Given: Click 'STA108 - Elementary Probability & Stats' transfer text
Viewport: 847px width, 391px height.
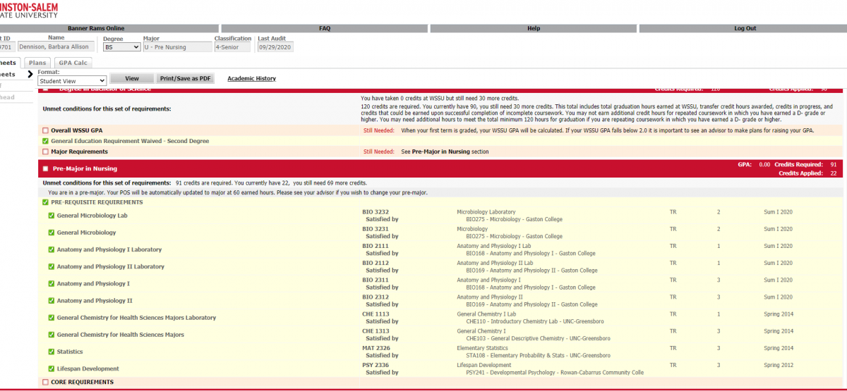Looking at the screenshot, I should pos(517,355).
